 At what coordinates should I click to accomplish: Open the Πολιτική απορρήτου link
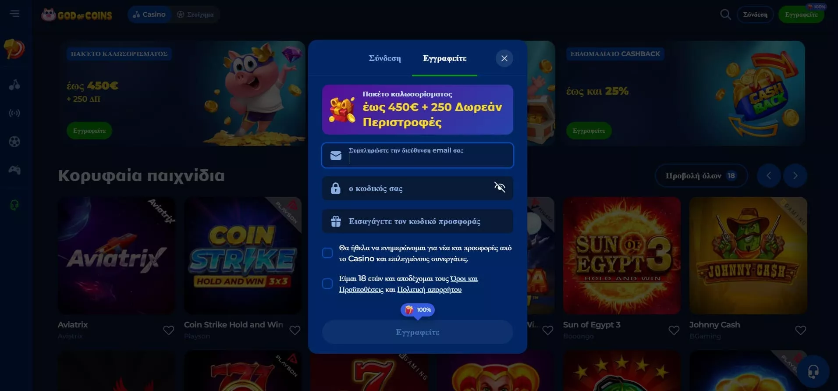[429, 289]
